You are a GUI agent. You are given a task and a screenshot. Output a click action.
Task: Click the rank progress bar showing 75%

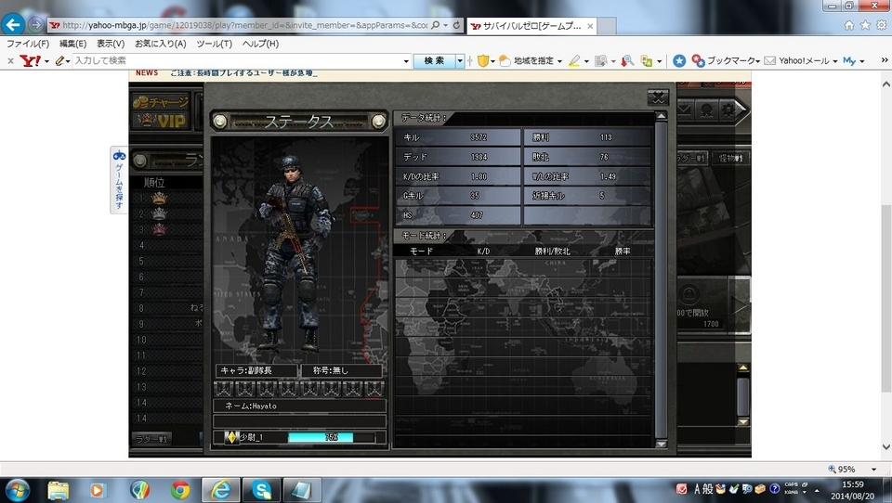click(x=331, y=437)
